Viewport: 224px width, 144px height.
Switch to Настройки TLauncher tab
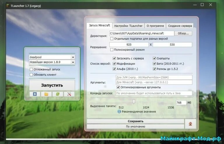(128, 26)
